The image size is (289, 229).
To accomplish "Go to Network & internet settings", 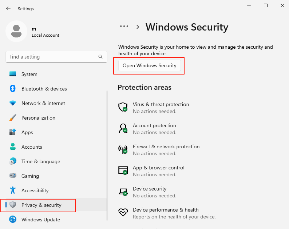I will (43, 103).
